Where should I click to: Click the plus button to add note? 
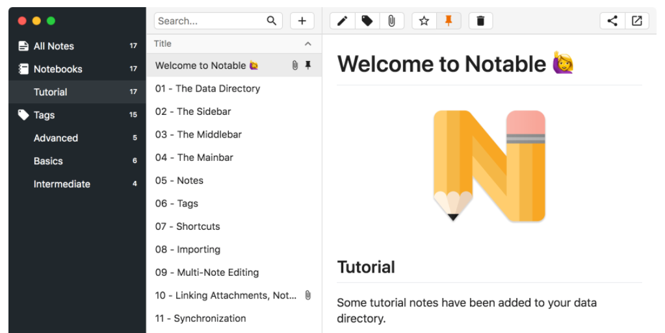(x=302, y=21)
